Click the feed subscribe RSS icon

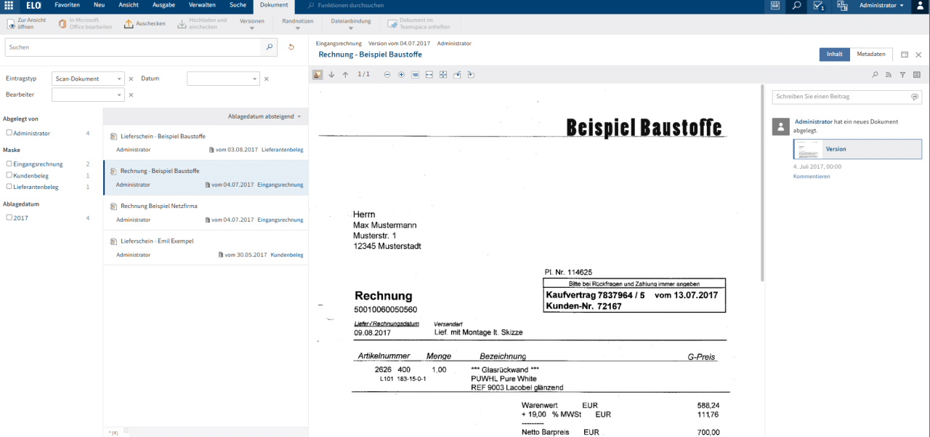pyautogui.click(x=889, y=74)
